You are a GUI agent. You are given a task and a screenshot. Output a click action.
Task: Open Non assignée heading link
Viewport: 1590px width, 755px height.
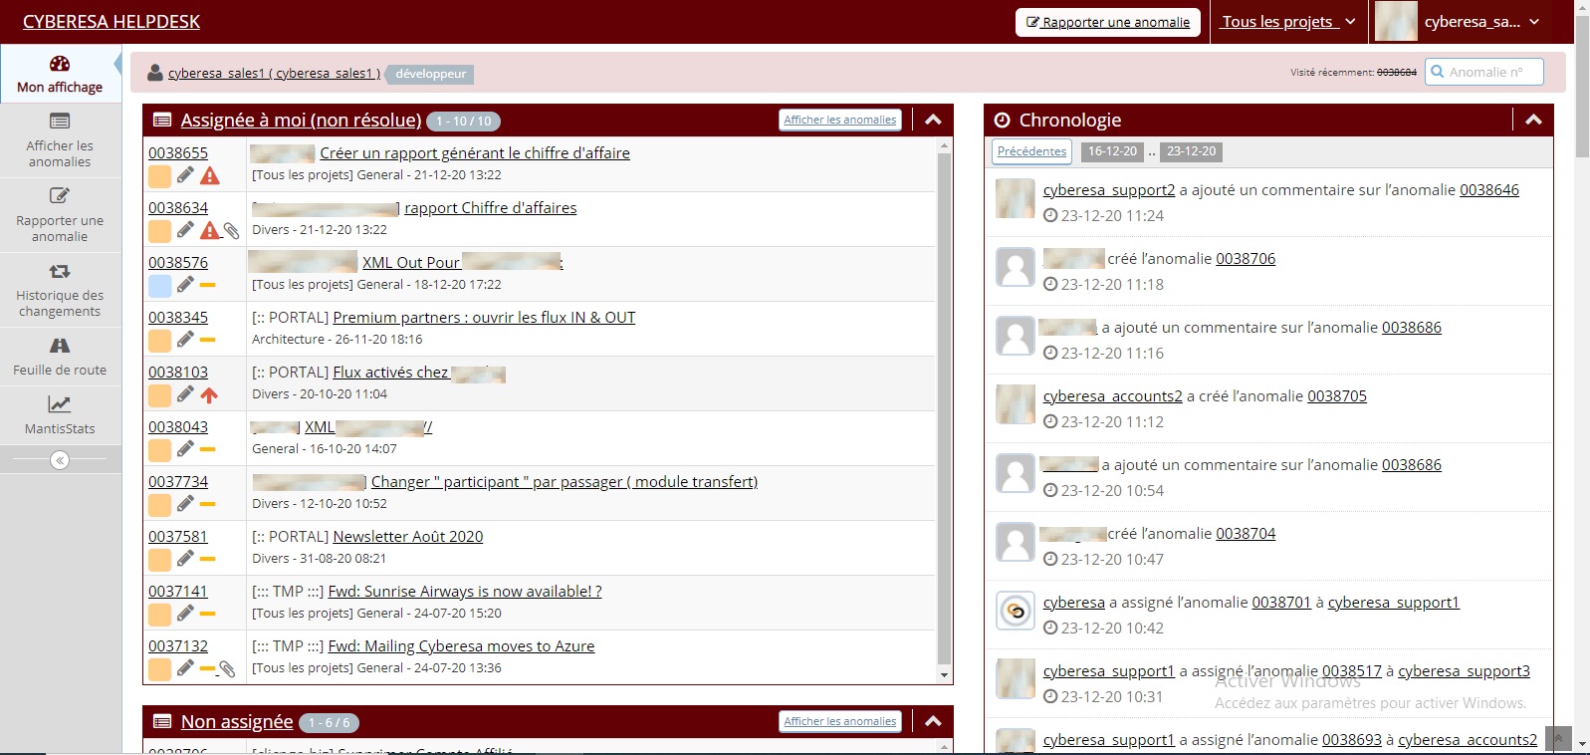pos(237,721)
